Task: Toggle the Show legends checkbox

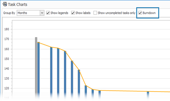Action: click(x=48, y=13)
